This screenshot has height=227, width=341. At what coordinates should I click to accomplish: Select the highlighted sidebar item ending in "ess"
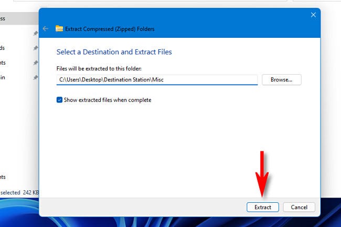coord(10,18)
